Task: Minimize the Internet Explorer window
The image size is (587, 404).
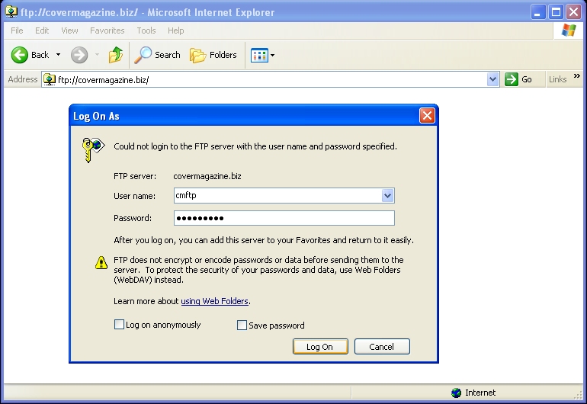Action: click(x=537, y=12)
